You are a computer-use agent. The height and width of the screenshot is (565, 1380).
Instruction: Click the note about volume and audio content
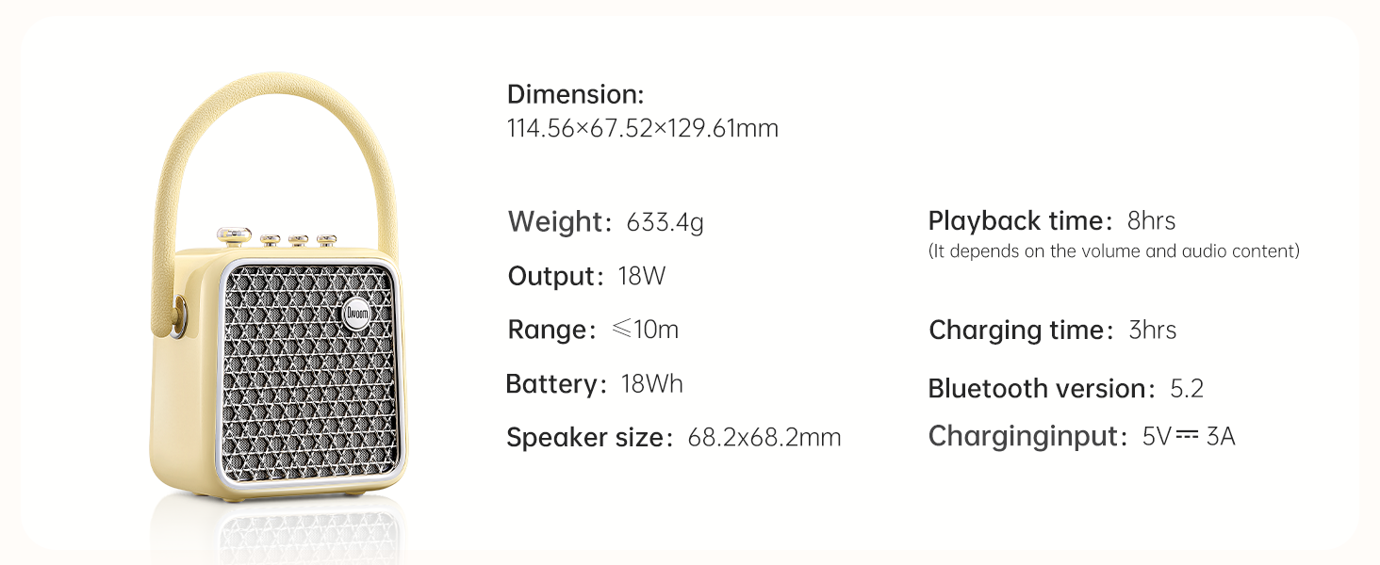click(1113, 251)
